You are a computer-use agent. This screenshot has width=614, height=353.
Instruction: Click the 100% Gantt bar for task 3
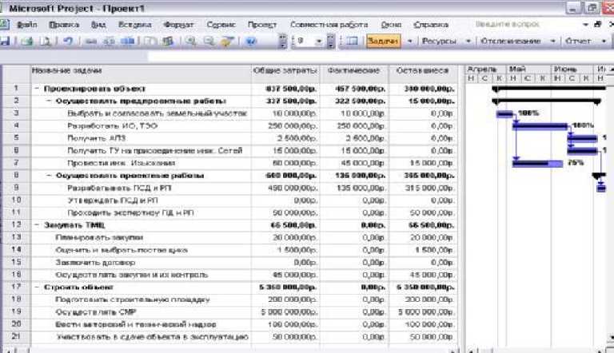coord(504,114)
